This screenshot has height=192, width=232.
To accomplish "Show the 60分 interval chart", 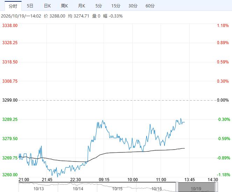I will (150, 6).
